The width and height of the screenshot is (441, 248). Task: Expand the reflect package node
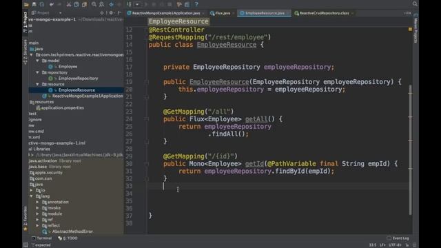tap(37, 226)
